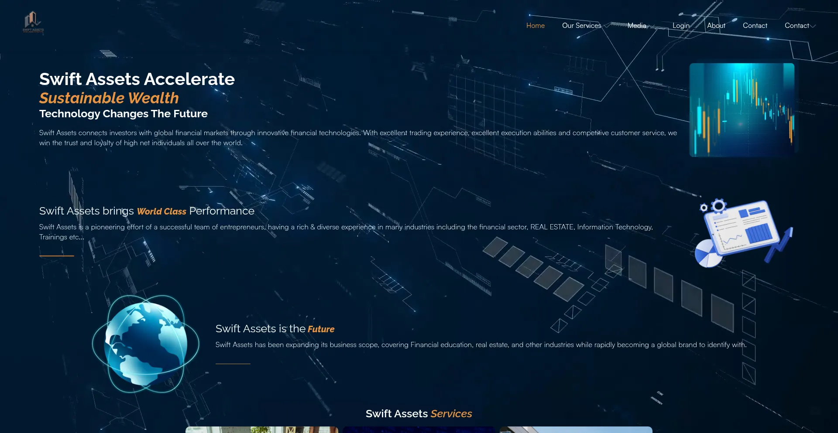Image resolution: width=838 pixels, height=433 pixels.
Task: Click the orange Sustainable Wealth heading
Action: 109,98
